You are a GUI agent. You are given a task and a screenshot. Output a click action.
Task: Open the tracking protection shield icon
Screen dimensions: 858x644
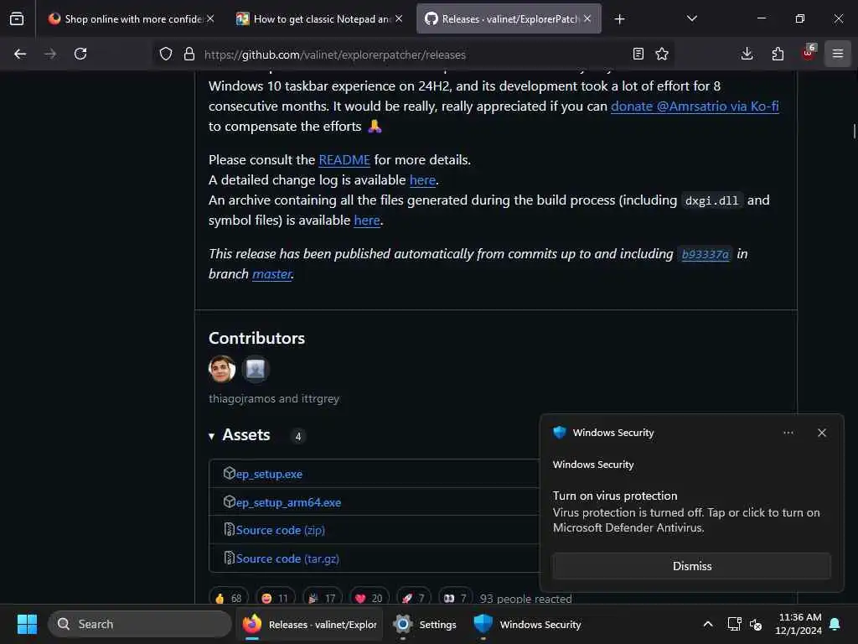click(x=166, y=54)
